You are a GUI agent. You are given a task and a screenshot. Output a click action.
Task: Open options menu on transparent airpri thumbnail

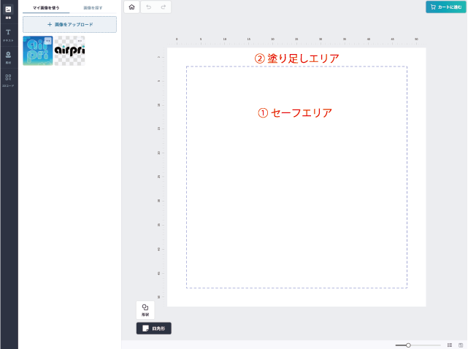pyautogui.click(x=80, y=41)
